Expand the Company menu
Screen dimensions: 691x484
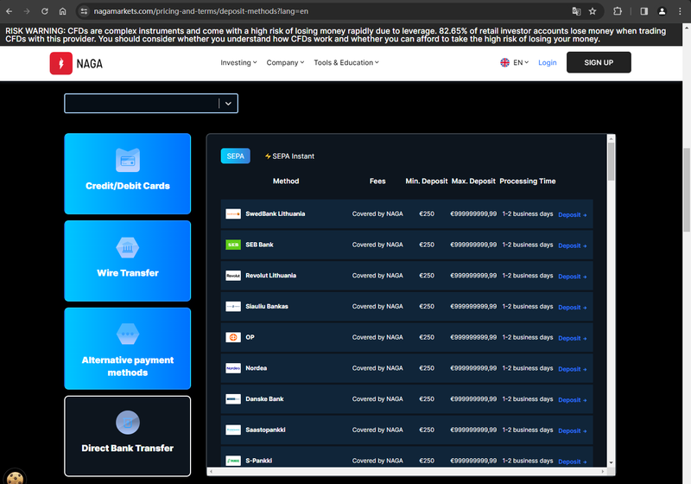coord(285,62)
